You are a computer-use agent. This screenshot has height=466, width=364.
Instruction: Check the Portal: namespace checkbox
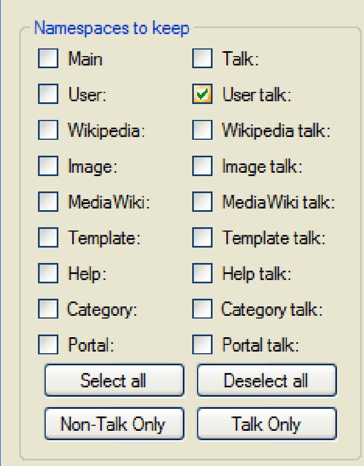(x=48, y=345)
